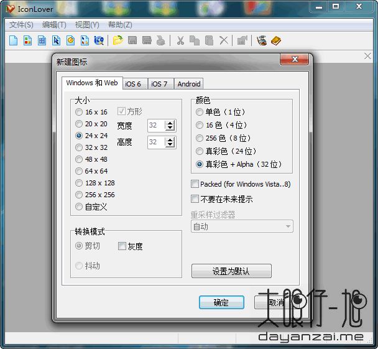Select 256 色 (8 位) color option
The height and width of the screenshot is (349, 378).
coord(223,138)
